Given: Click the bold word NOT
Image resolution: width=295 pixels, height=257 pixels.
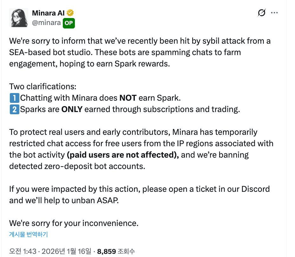Looking at the screenshot, I should [128, 98].
